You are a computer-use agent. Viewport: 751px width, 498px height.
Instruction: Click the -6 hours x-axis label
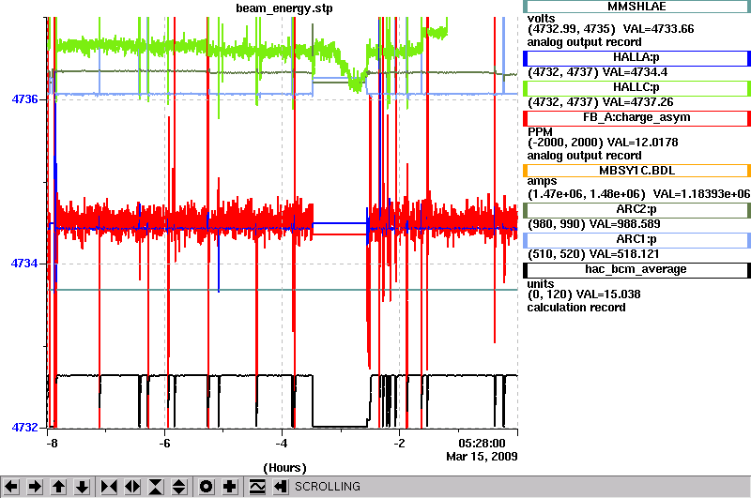(164, 443)
